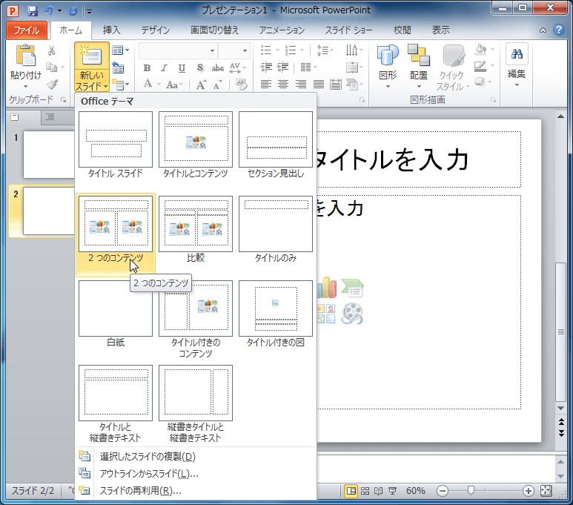Click the Undo arrow icon

49,11
